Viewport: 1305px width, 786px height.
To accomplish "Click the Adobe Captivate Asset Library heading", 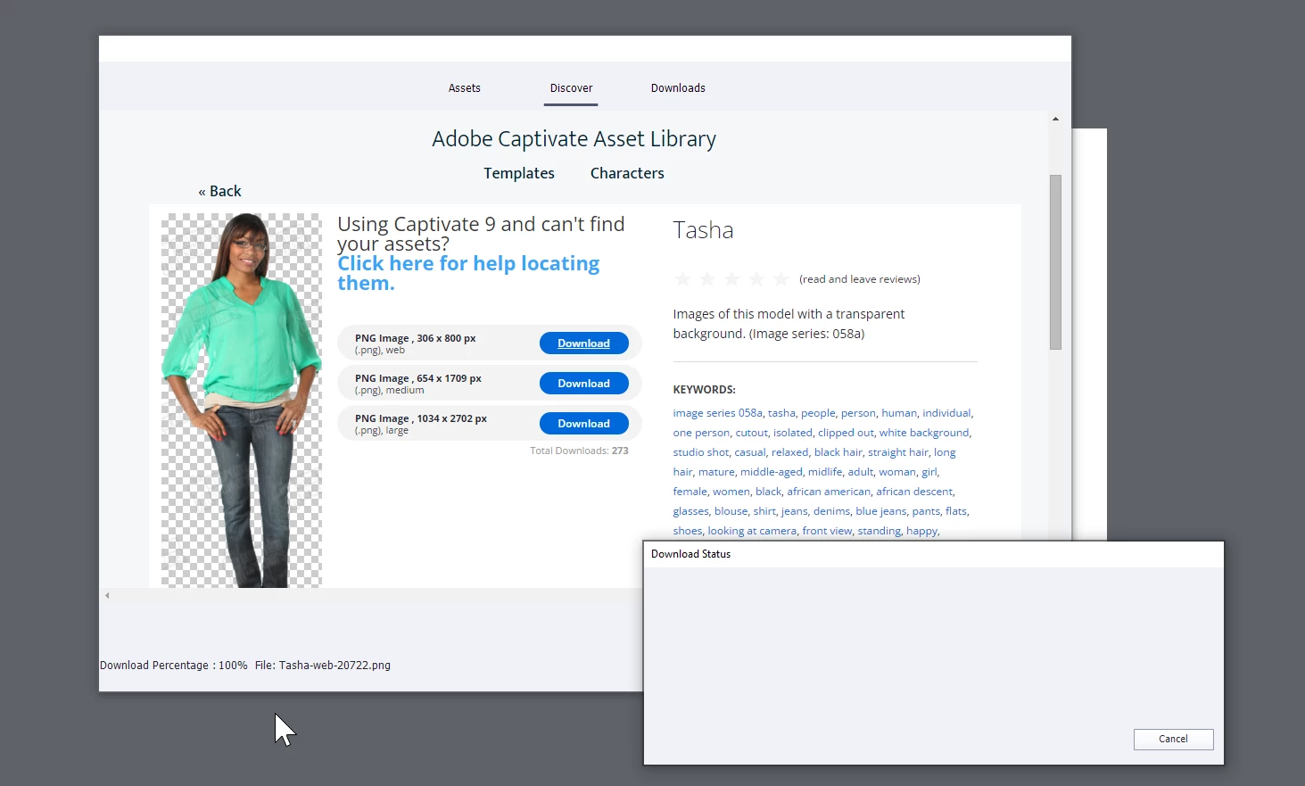I will click(x=574, y=139).
